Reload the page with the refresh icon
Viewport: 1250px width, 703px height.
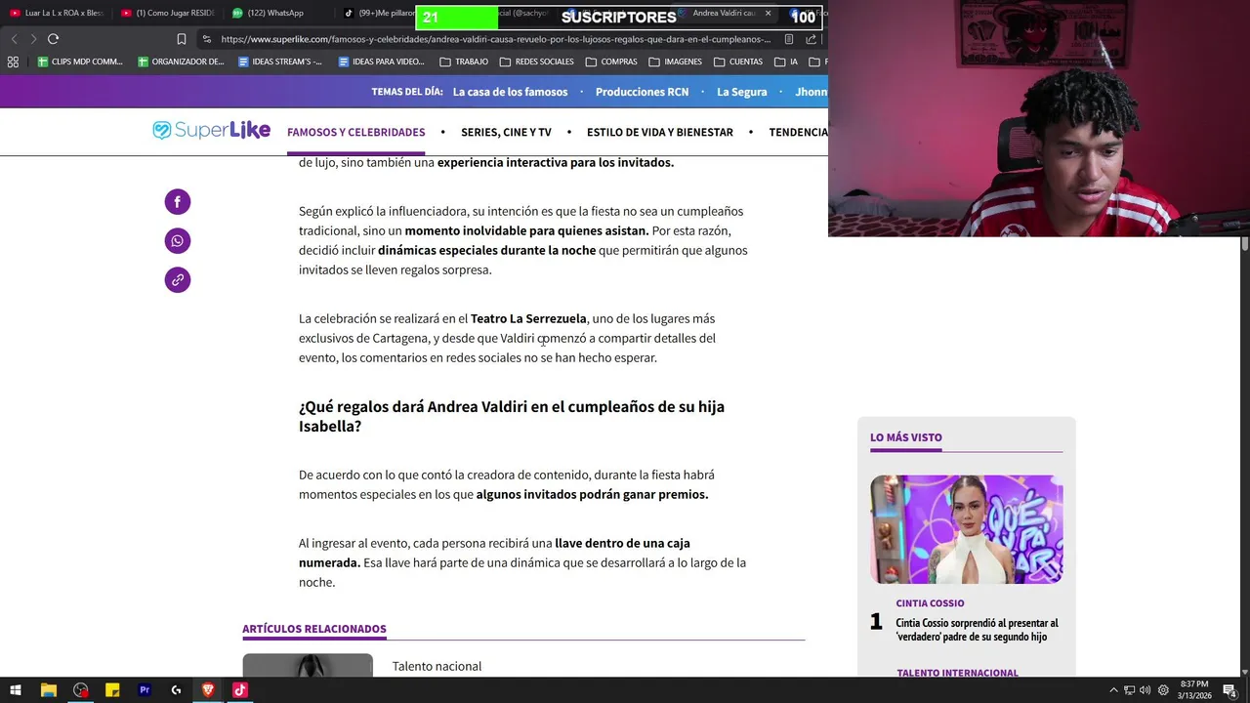[53, 39]
